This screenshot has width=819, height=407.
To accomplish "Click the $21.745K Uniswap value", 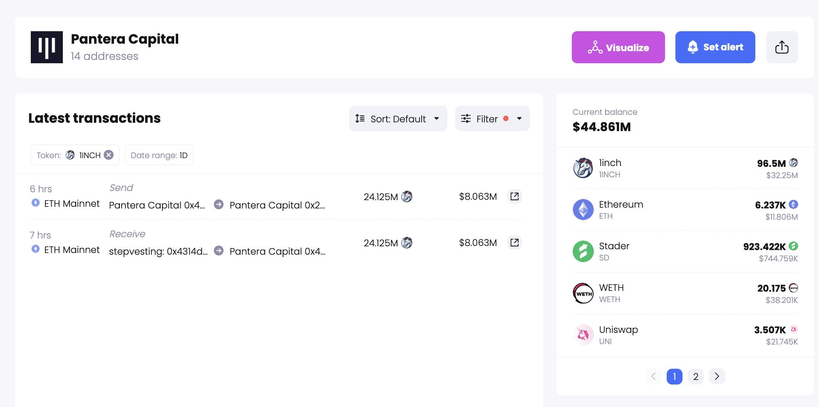I will pos(782,342).
